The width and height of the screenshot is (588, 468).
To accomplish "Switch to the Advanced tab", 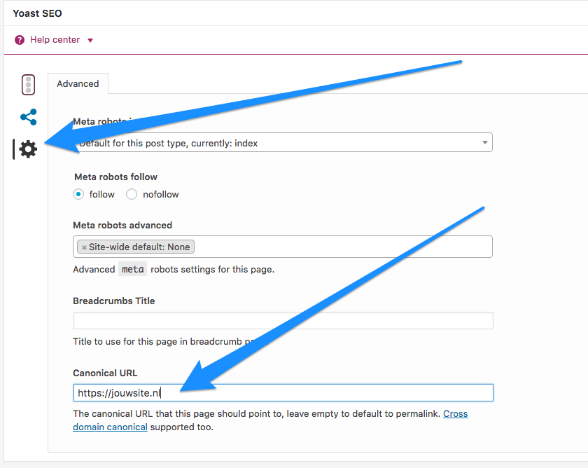I will coord(78,83).
